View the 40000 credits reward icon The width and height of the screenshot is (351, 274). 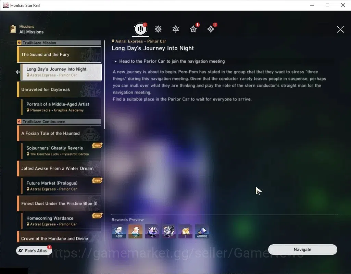[x=202, y=232]
